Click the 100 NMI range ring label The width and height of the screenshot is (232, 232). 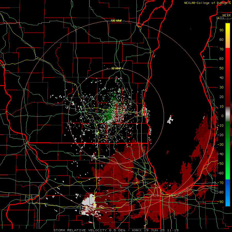116,21
